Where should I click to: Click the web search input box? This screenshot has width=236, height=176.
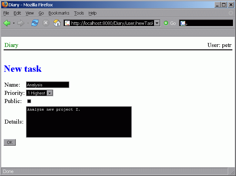click(210, 23)
